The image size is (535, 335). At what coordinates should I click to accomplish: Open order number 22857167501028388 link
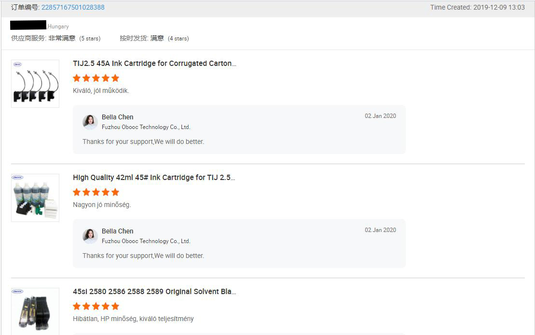point(73,7)
